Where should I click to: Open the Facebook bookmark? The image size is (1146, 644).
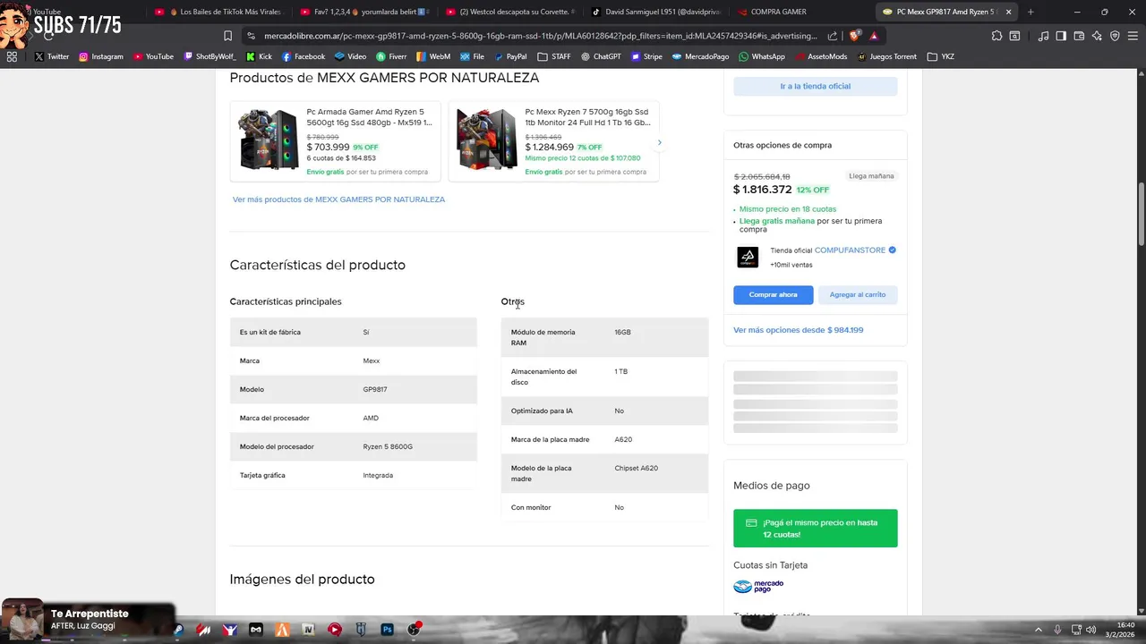[x=304, y=56]
